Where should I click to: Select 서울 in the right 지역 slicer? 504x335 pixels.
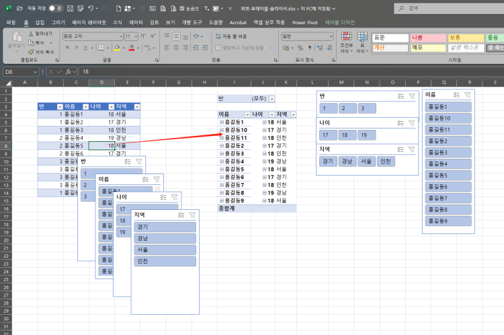(366, 161)
